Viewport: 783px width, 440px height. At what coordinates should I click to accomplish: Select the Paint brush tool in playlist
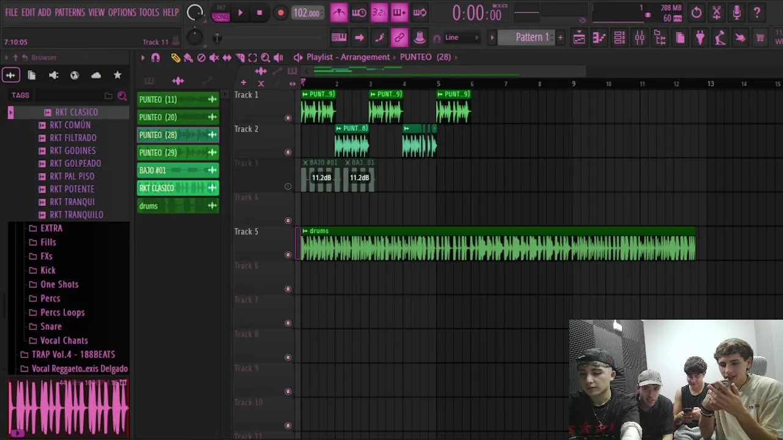point(188,57)
